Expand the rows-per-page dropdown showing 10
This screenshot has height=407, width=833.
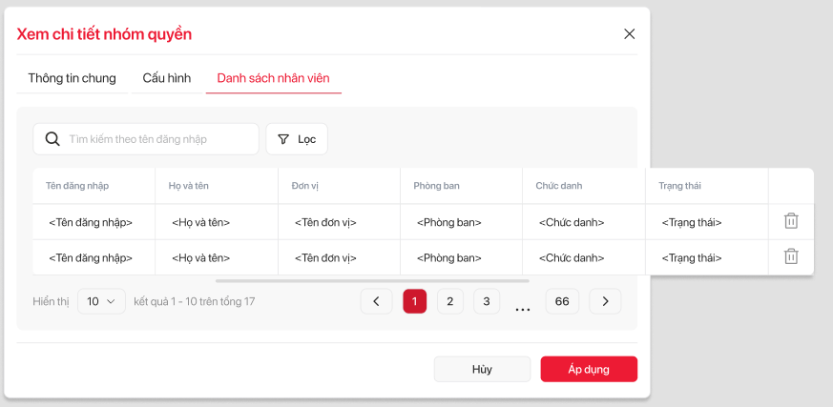coord(101,301)
